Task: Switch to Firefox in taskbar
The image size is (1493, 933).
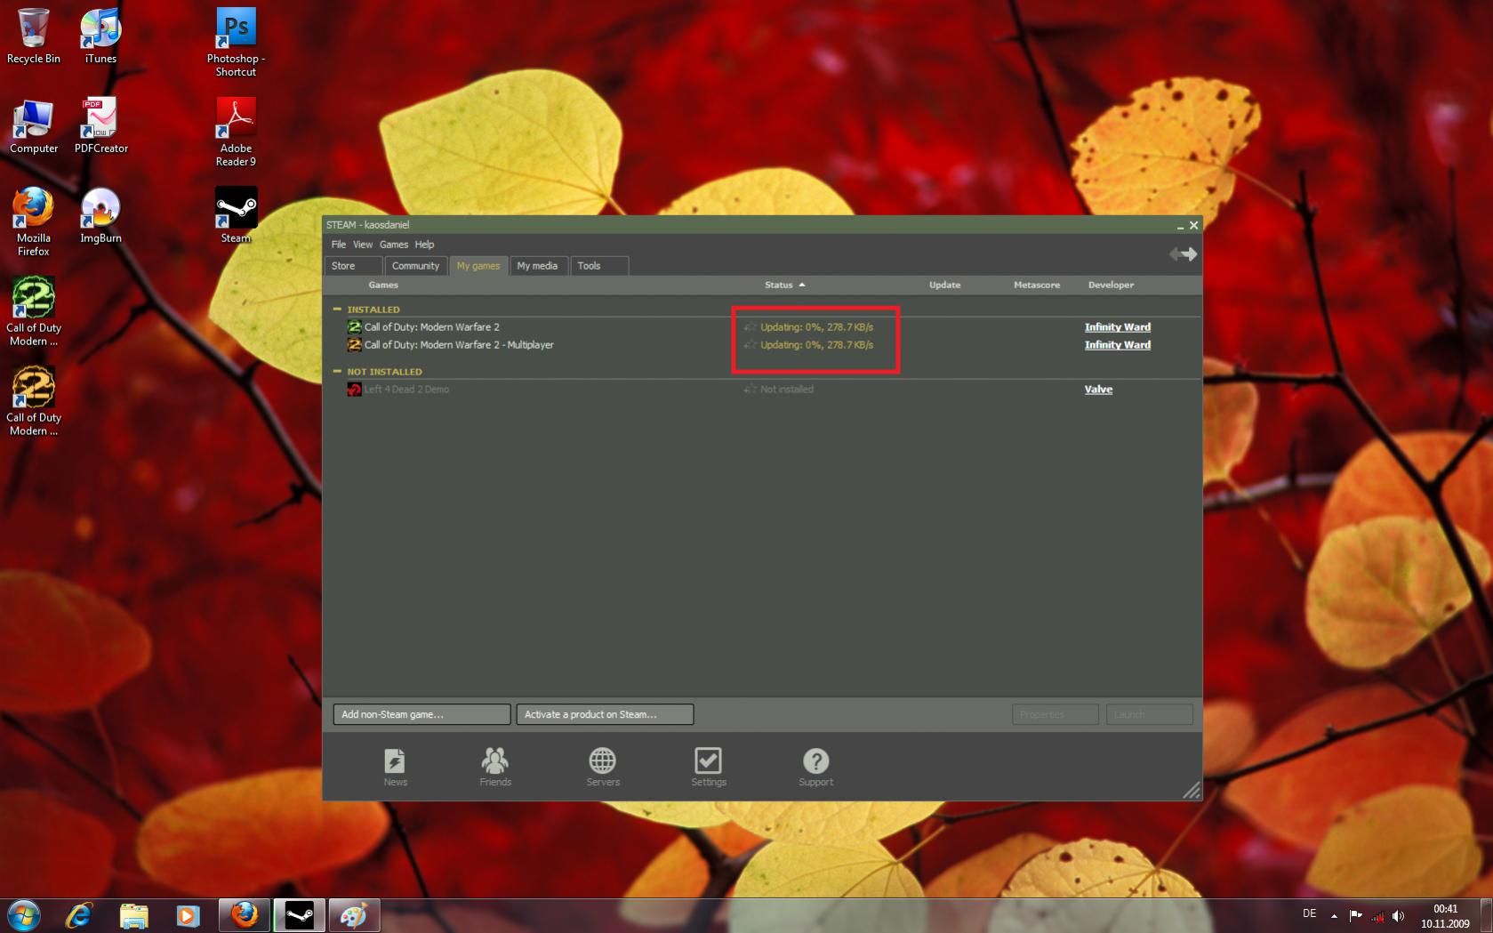Action: point(245,915)
